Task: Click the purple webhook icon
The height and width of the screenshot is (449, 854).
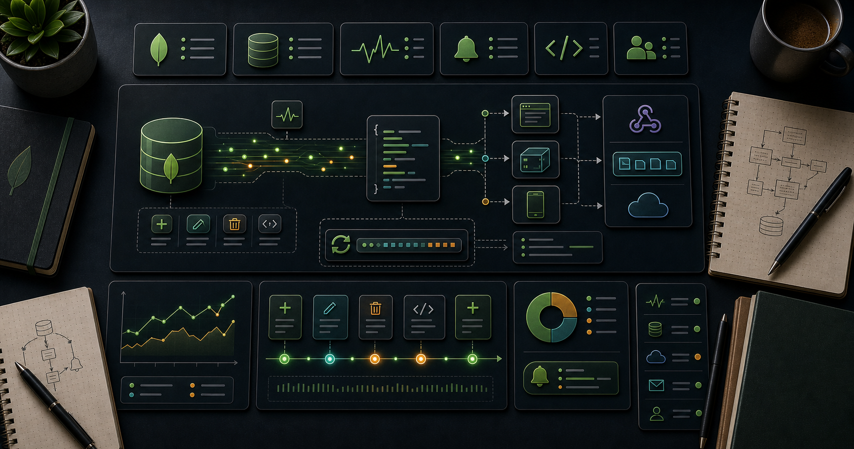Action: click(x=646, y=120)
